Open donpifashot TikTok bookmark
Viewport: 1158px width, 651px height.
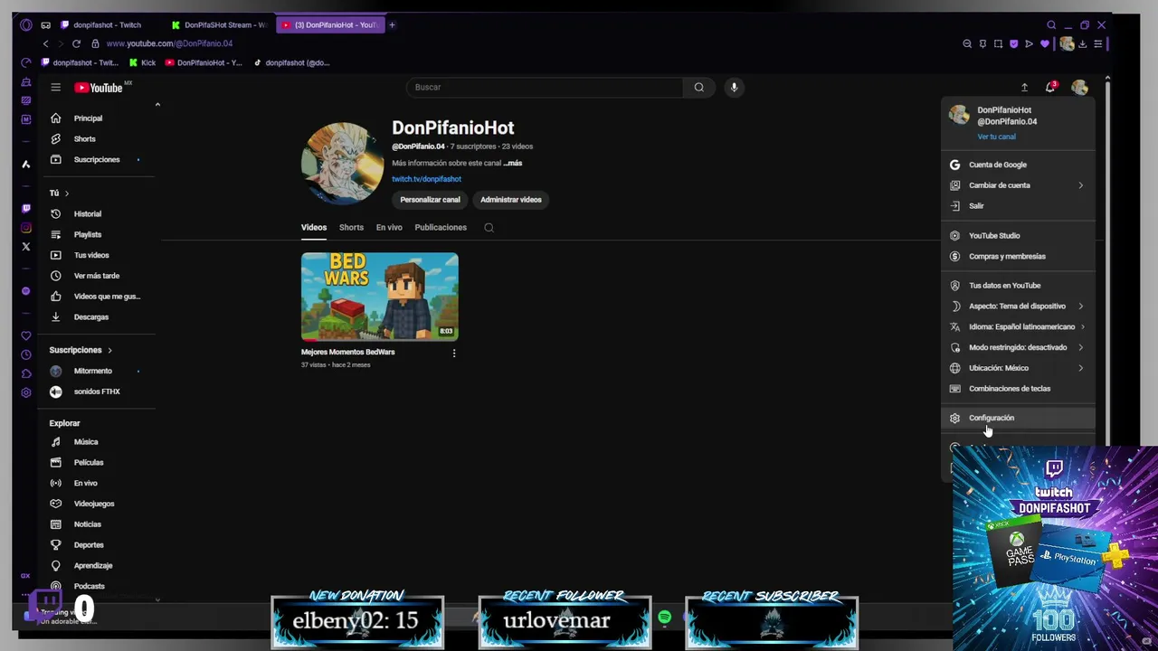coord(290,62)
